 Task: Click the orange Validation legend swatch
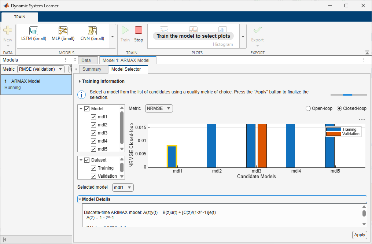334,134
